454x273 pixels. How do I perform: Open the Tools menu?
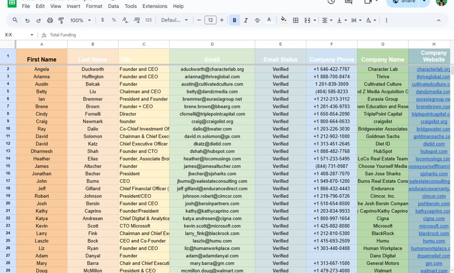point(131,6)
